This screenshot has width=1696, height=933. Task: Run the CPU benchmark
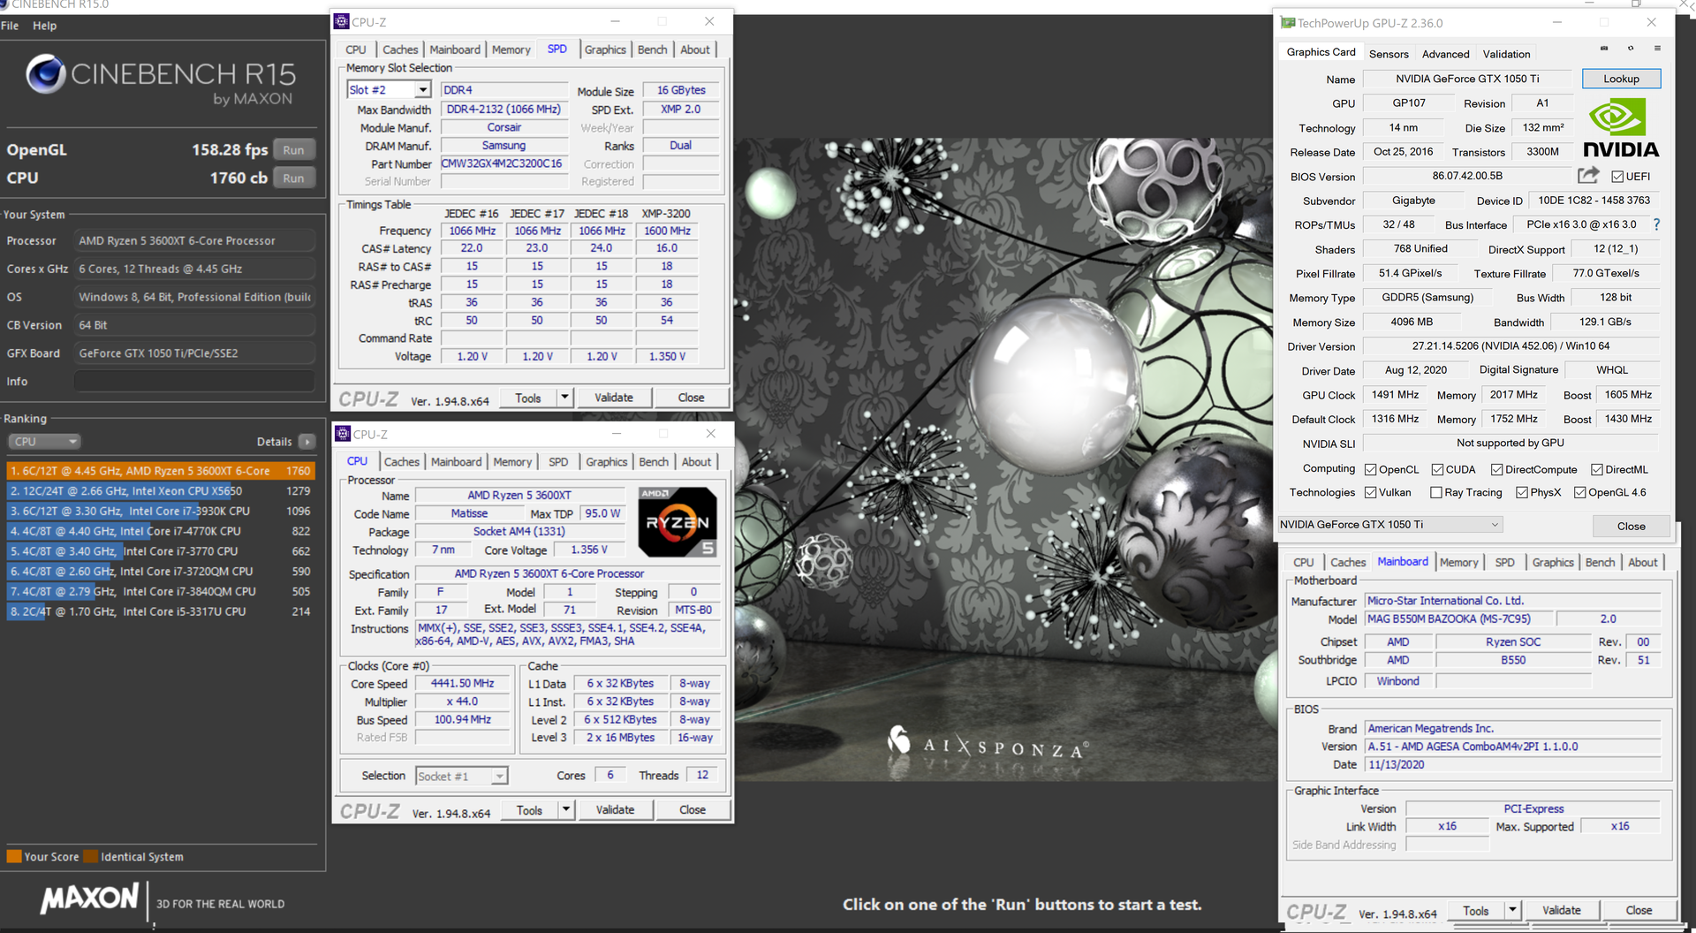tap(293, 178)
